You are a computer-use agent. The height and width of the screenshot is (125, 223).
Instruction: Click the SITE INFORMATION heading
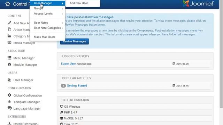(76, 100)
